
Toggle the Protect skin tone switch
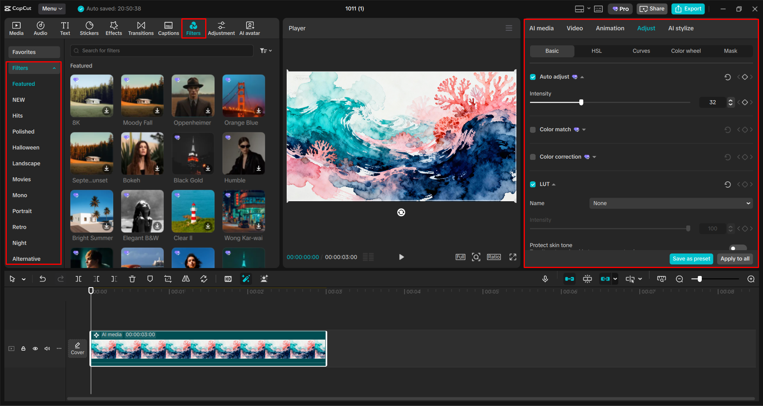point(738,247)
